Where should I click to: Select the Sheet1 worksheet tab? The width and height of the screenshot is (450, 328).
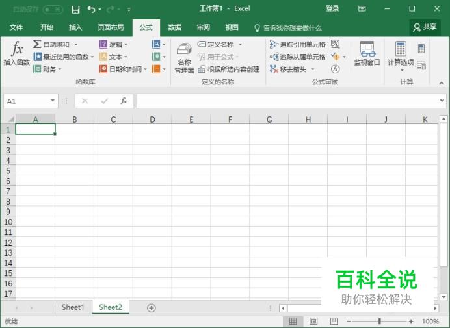pyautogui.click(x=73, y=307)
